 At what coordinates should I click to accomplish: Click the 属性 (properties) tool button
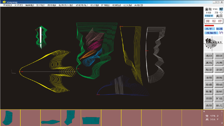(x=209, y=63)
